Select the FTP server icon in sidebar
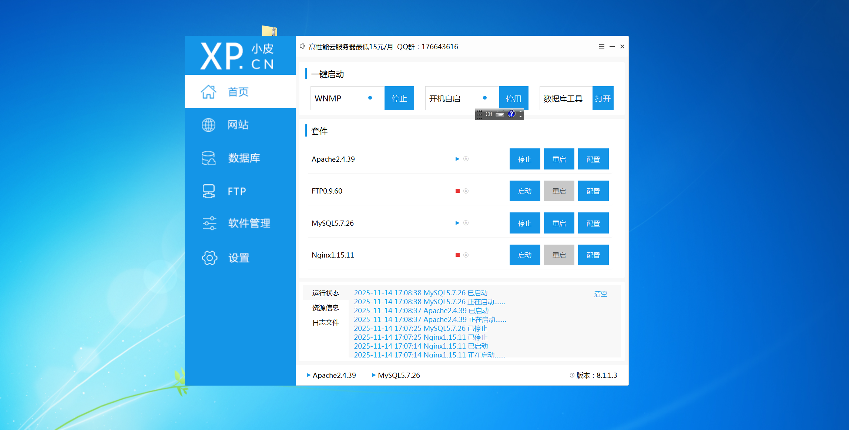The width and height of the screenshot is (849, 430). [208, 191]
